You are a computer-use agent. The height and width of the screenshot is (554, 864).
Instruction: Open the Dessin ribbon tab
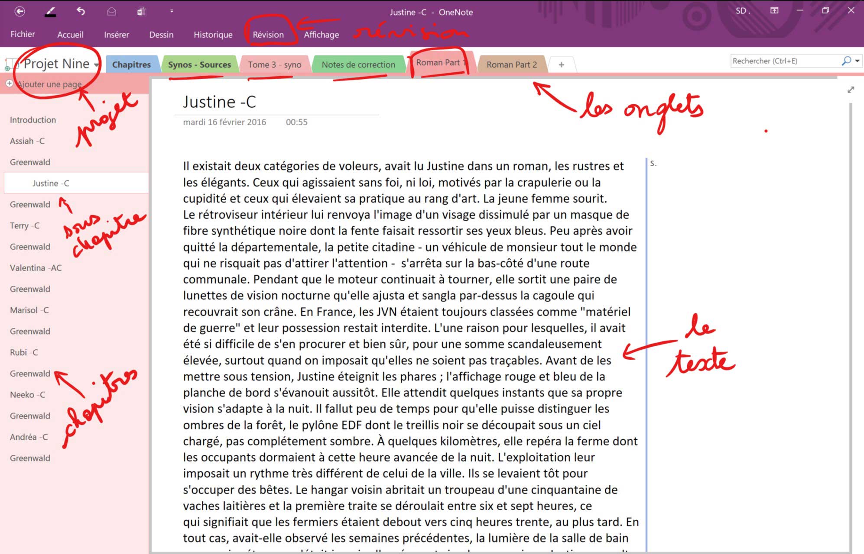coord(161,35)
